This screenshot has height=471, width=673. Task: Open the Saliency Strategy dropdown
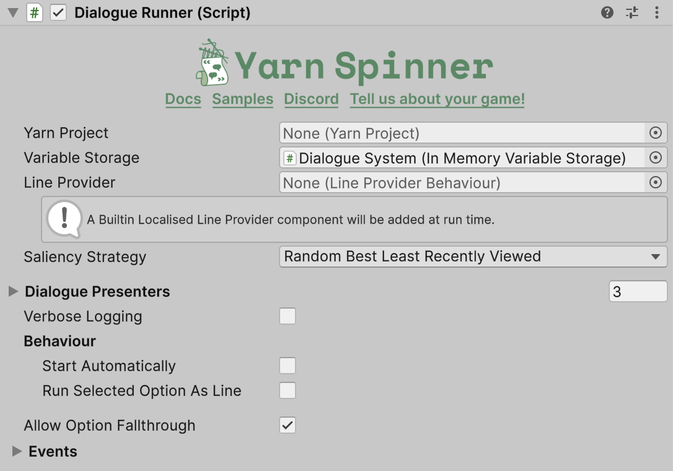coord(473,257)
